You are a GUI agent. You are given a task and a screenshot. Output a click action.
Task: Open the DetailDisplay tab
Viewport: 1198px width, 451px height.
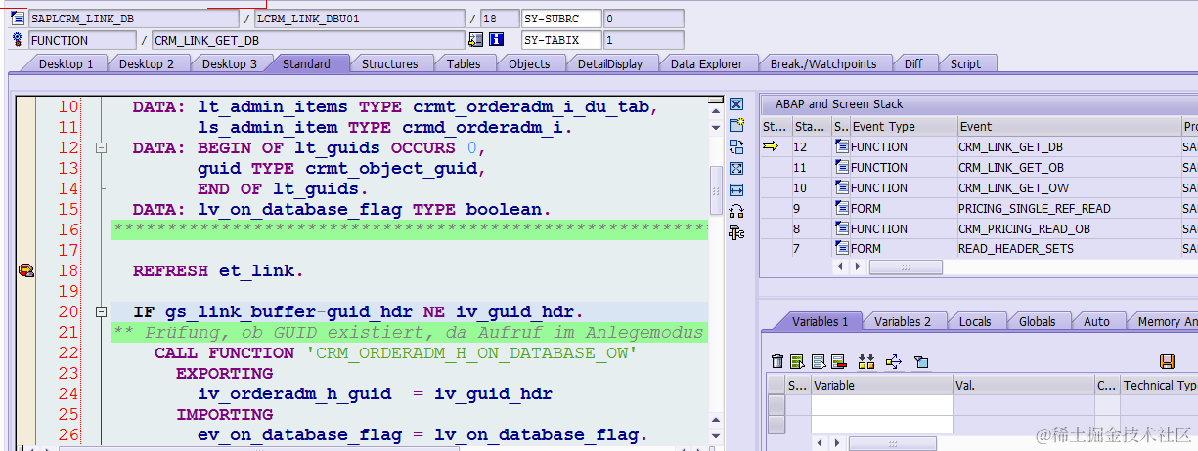610,63
